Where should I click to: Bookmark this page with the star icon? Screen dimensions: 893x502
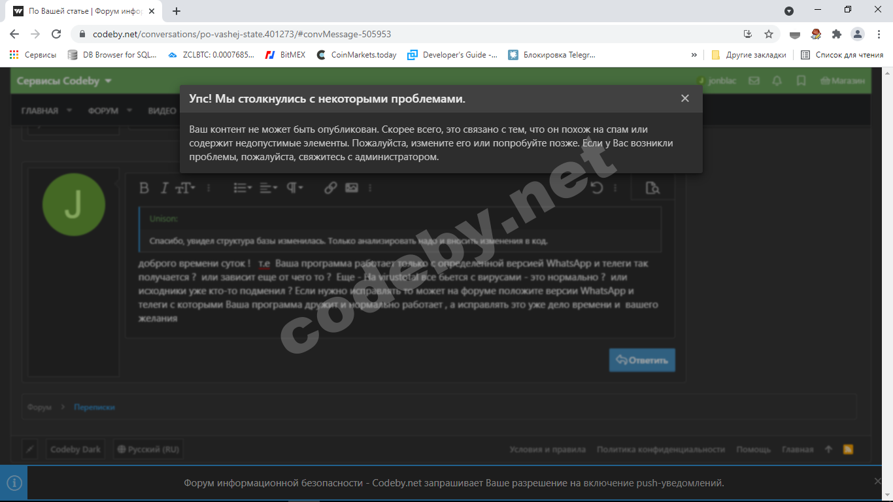point(769,34)
